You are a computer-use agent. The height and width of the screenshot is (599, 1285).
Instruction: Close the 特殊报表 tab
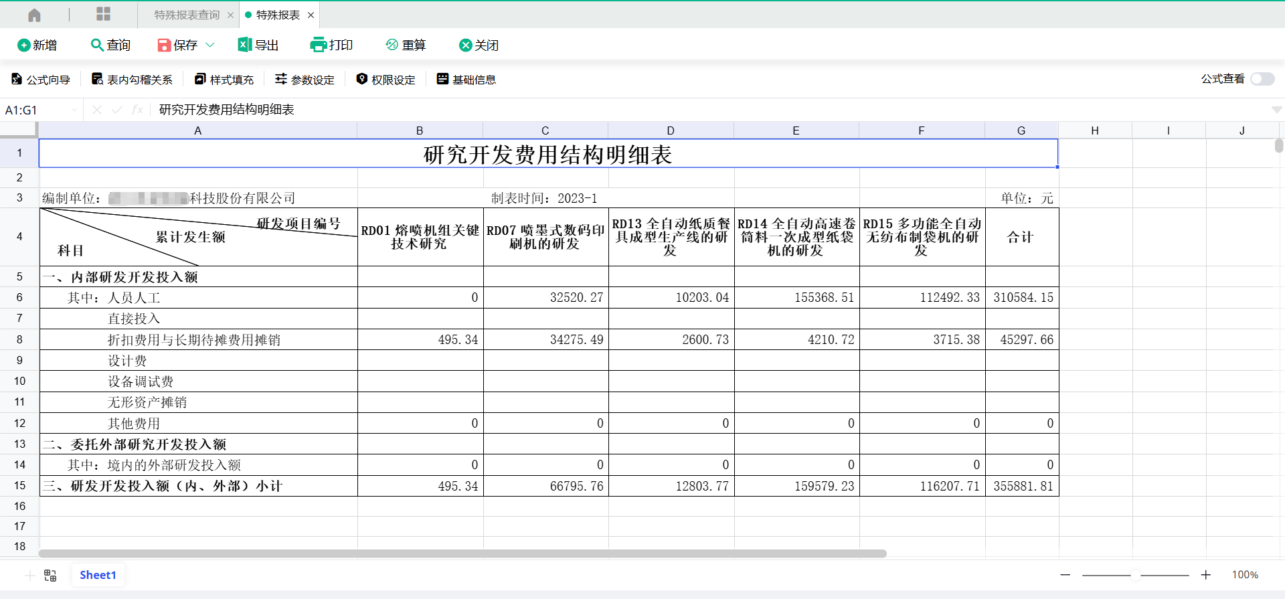coord(311,15)
